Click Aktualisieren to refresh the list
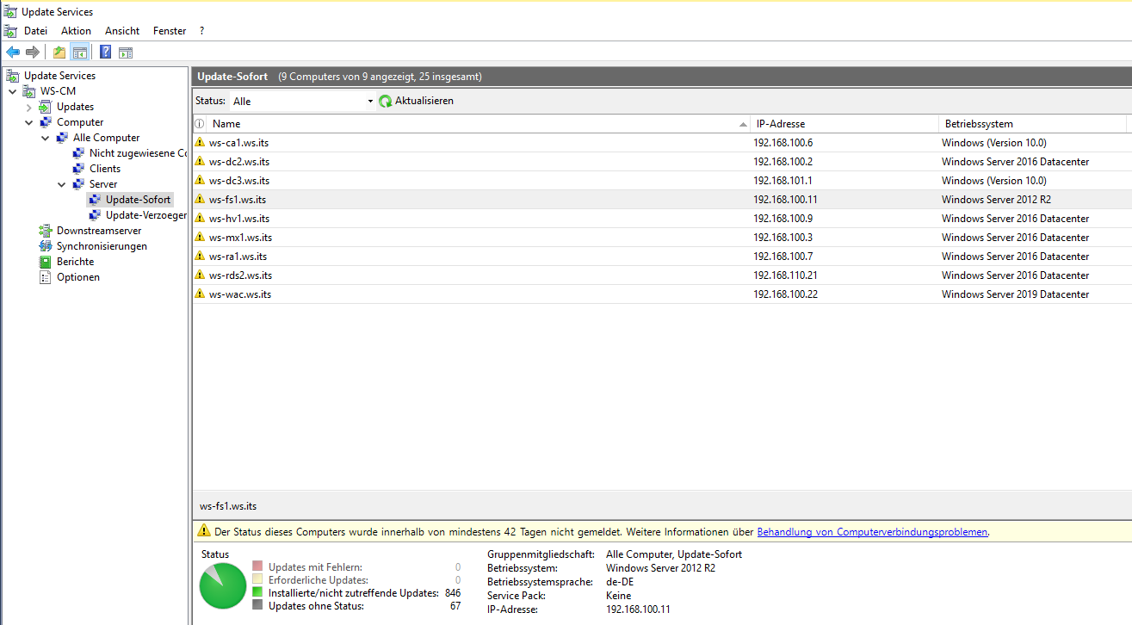 424,101
